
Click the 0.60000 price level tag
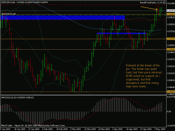(171, 14)
